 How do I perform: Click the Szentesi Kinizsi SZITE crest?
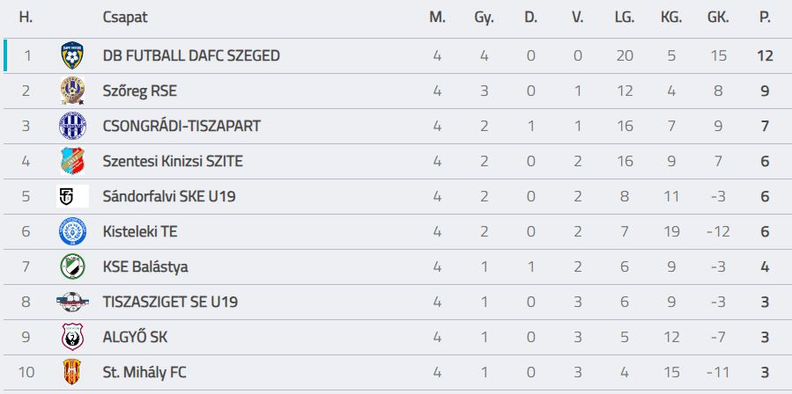point(72,161)
